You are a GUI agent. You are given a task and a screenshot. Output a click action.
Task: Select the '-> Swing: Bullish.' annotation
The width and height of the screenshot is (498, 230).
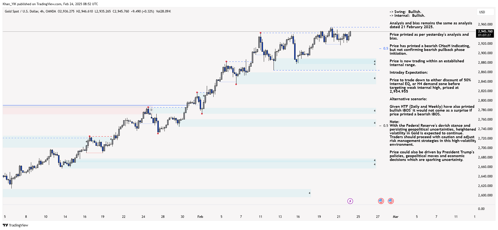405,12
